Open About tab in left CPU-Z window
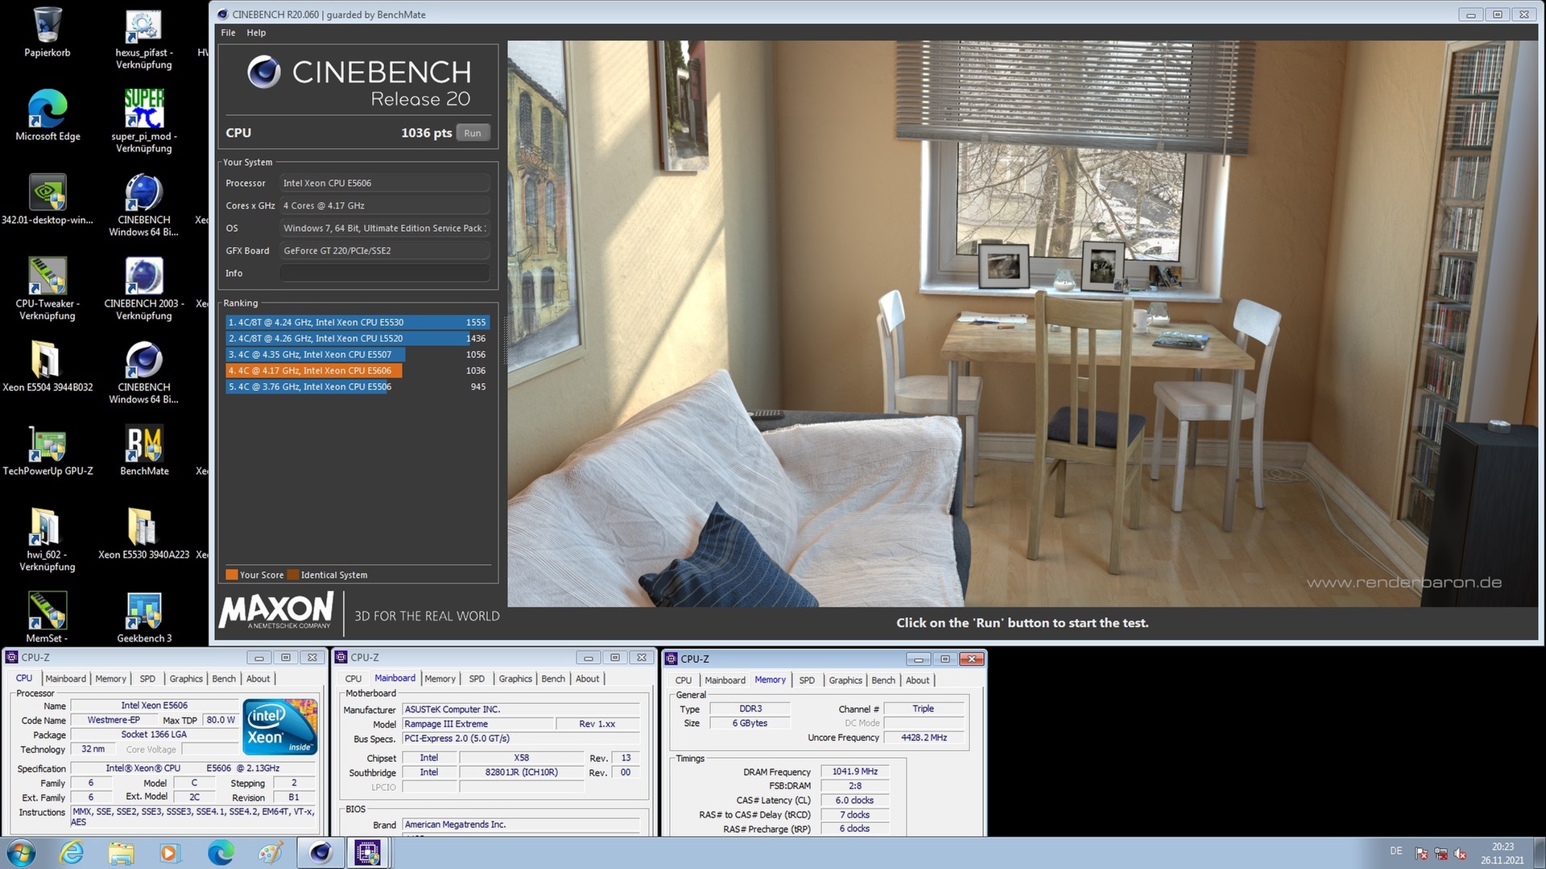1546x869 pixels. pos(258,679)
